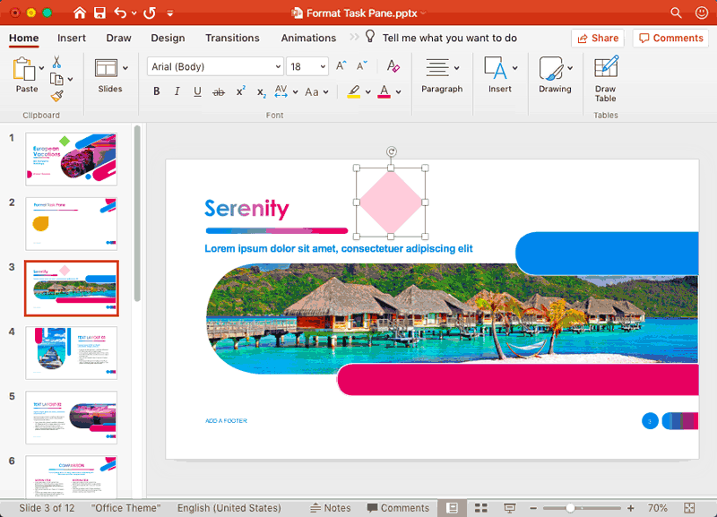Select the Format Painter brush icon
This screenshot has height=517, width=717.
[56, 95]
